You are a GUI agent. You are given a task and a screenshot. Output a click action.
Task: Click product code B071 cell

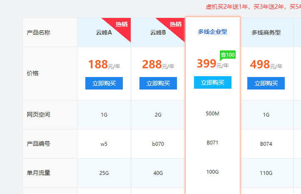coord(212,142)
